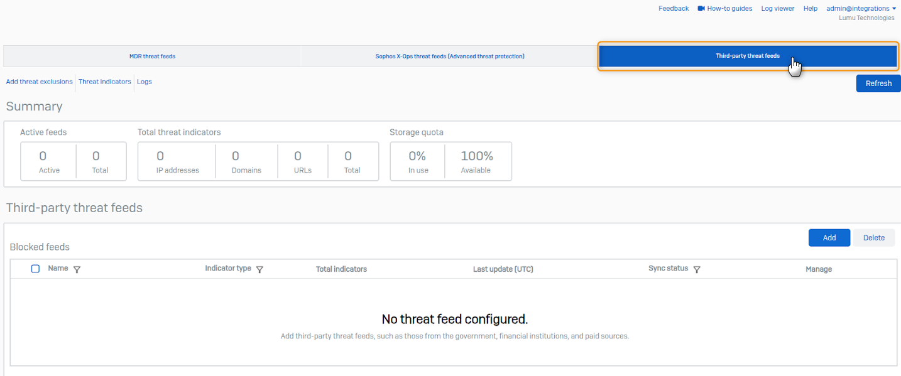Click the Total indicators column header

point(341,269)
